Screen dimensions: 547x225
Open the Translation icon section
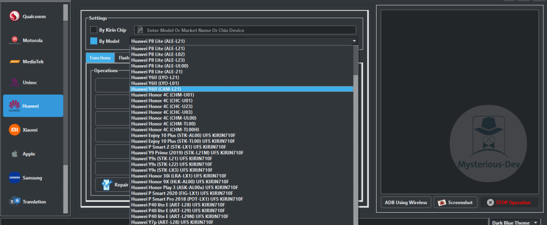14,201
